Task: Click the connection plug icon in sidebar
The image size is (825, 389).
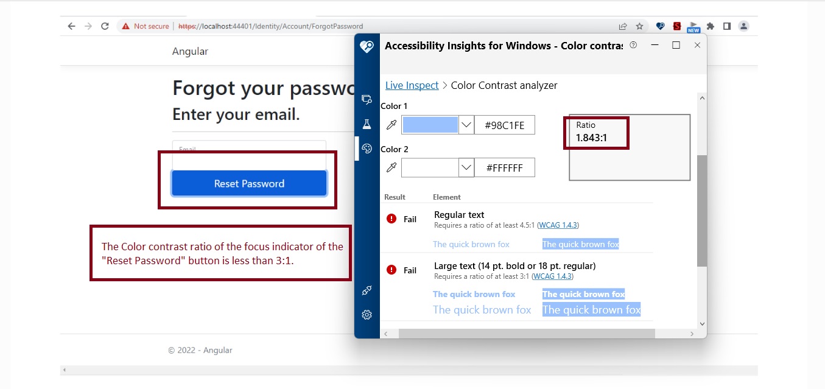Action: point(367,290)
